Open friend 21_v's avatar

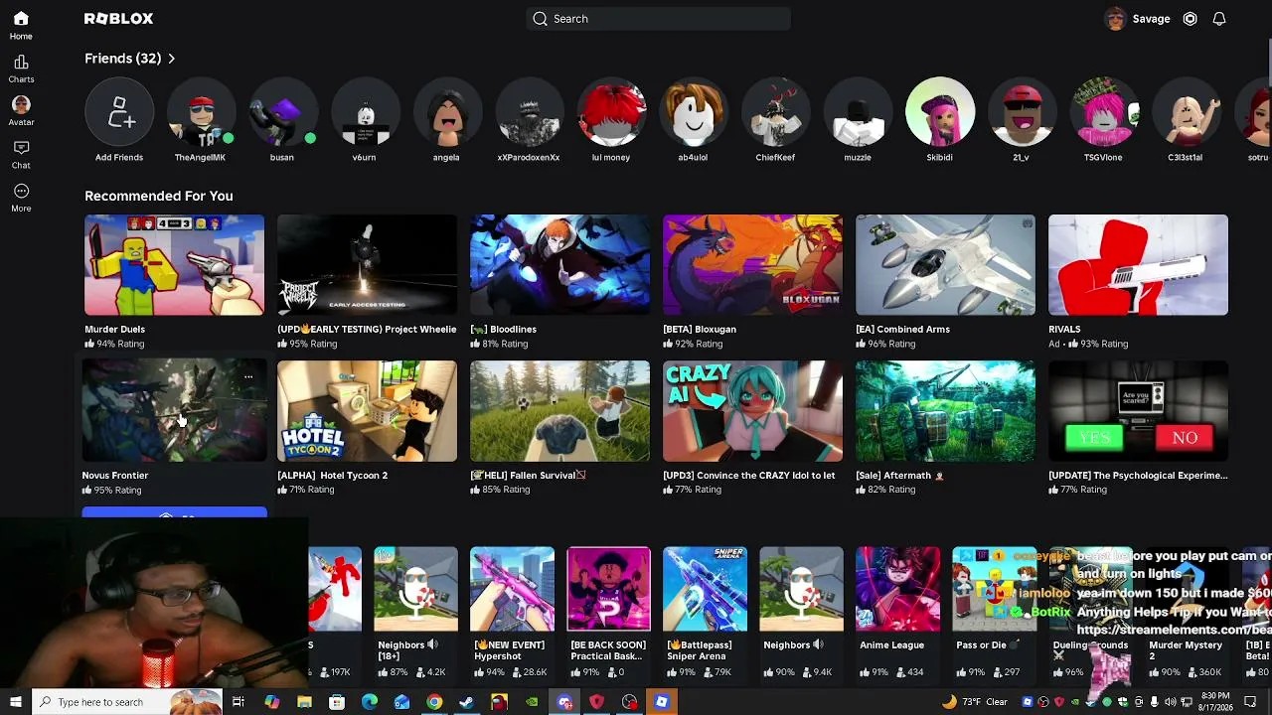click(1022, 111)
